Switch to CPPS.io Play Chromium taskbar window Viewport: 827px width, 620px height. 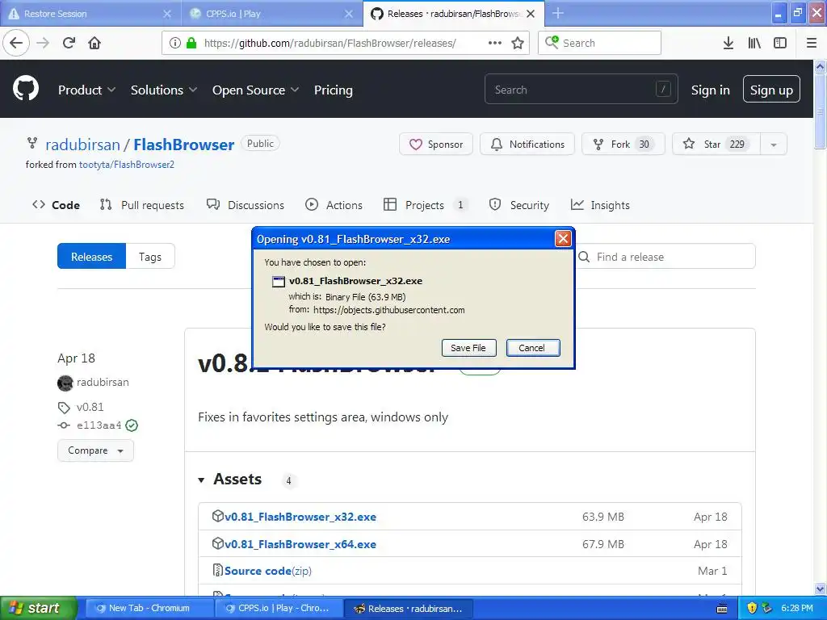tap(279, 608)
